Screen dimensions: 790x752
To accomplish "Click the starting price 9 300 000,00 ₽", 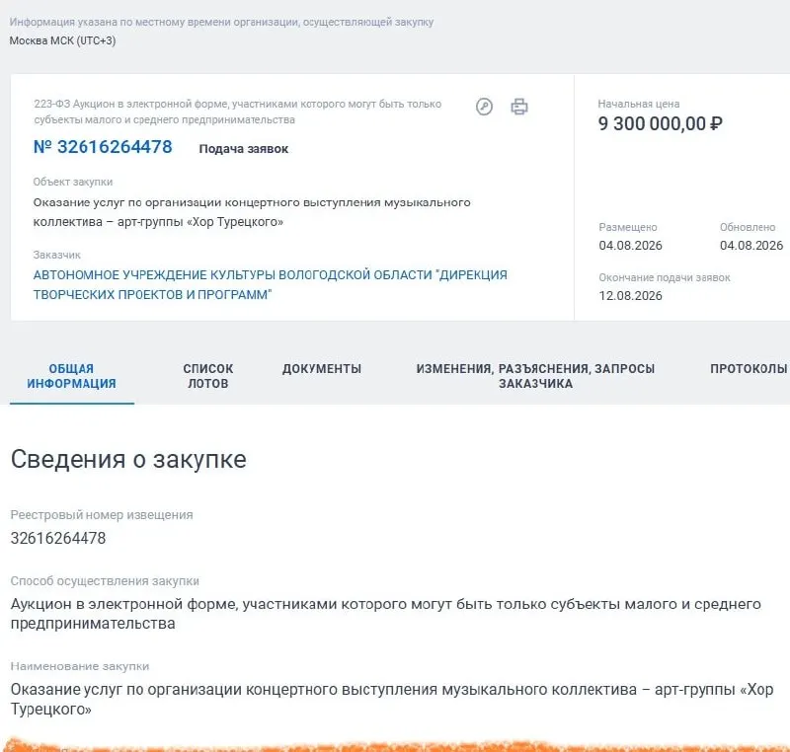I will (x=660, y=123).
